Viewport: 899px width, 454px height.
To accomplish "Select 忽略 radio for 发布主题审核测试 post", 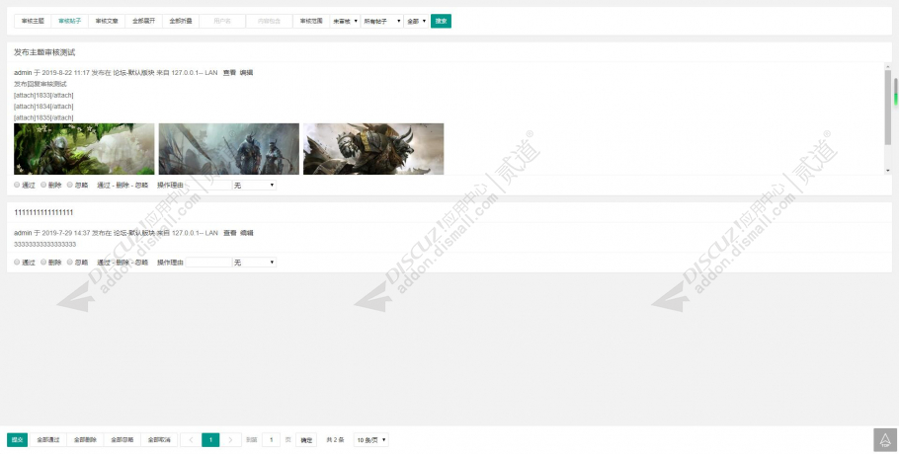I will coord(70,185).
